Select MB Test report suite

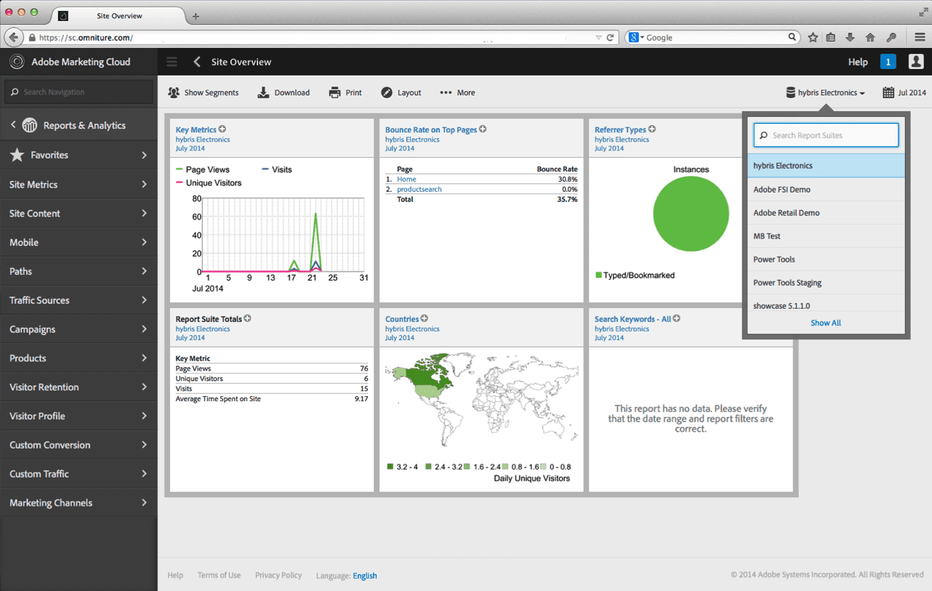[826, 236]
